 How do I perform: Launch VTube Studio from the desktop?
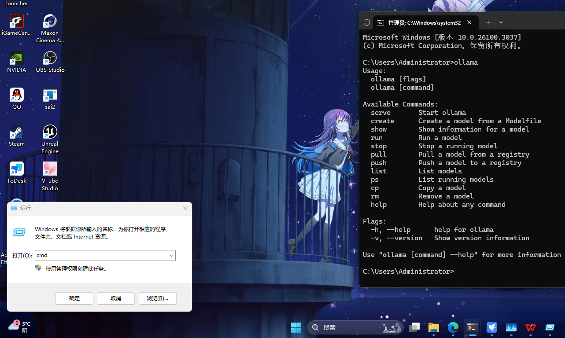pyautogui.click(x=50, y=169)
